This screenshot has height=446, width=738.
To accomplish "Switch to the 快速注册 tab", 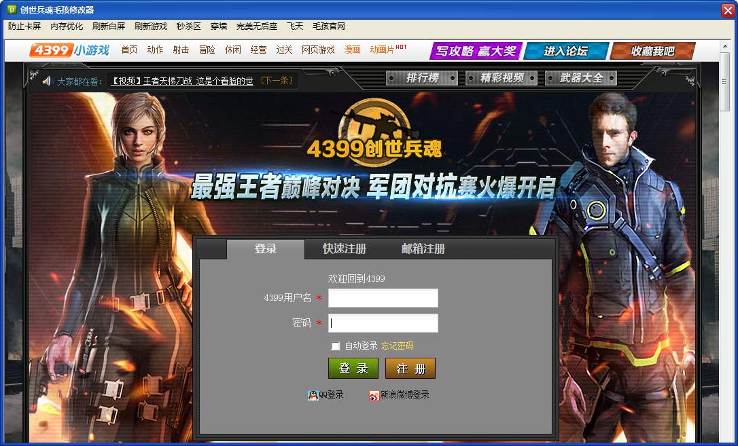I will point(345,248).
